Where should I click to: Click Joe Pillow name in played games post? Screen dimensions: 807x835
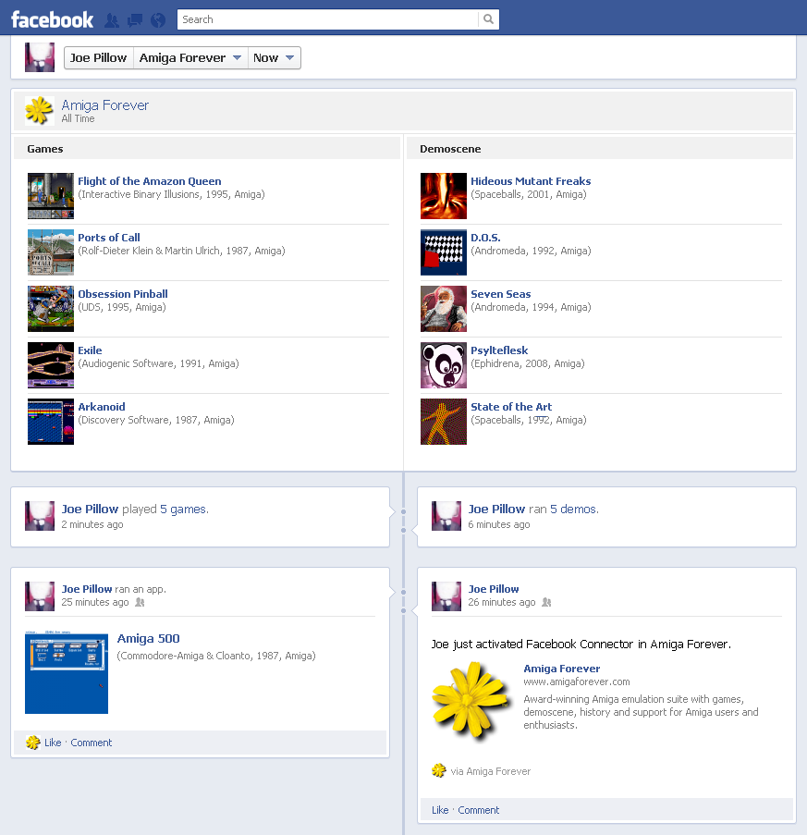pos(90,510)
